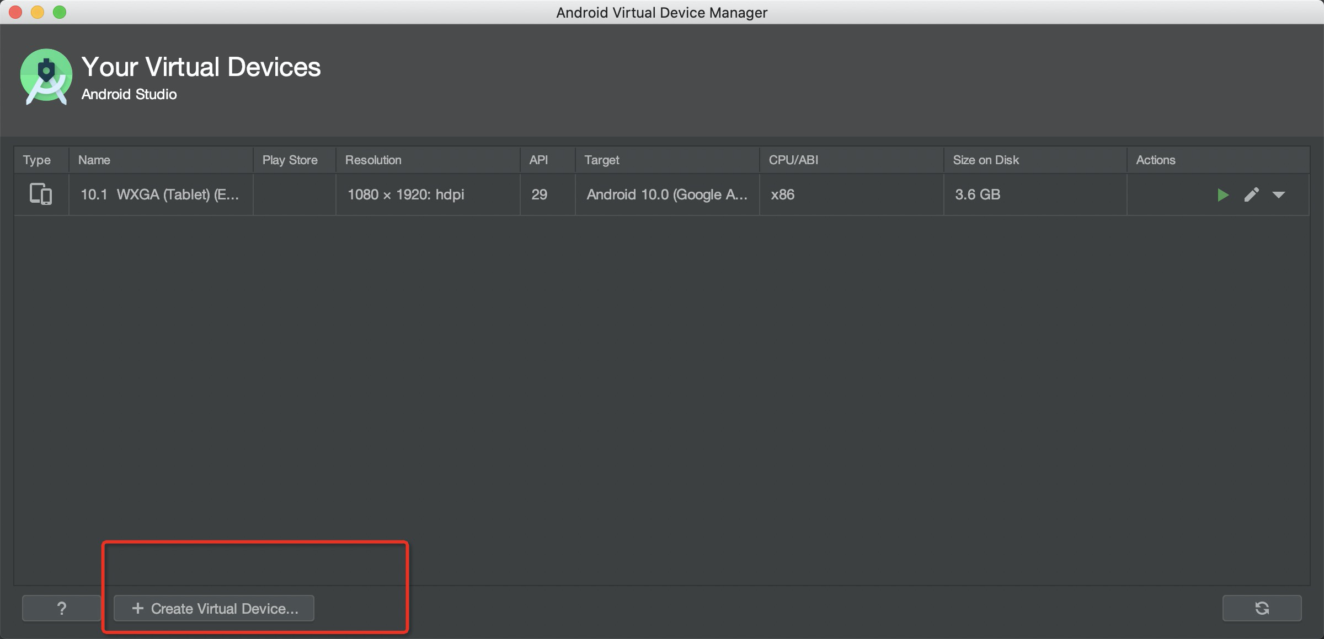Click the Android Studio logo icon
1324x639 pixels.
click(46, 77)
